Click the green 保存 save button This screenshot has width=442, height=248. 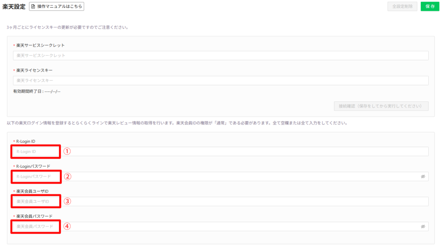point(430,6)
